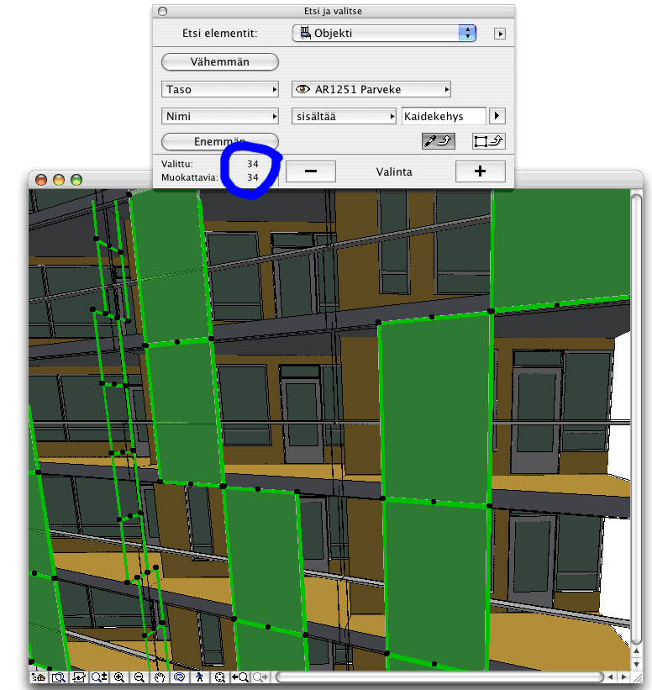Go to the greyed next zoom

click(x=260, y=677)
